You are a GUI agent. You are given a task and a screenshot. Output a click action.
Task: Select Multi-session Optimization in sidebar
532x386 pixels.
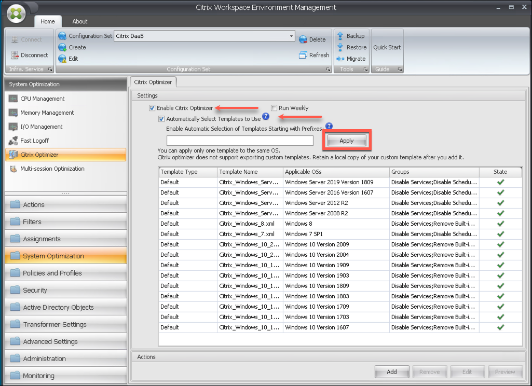(x=52, y=169)
